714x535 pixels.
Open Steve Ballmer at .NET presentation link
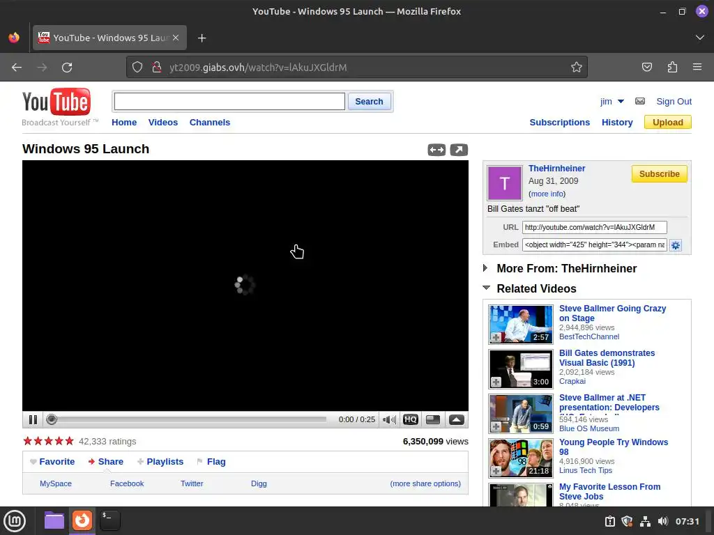coord(609,402)
